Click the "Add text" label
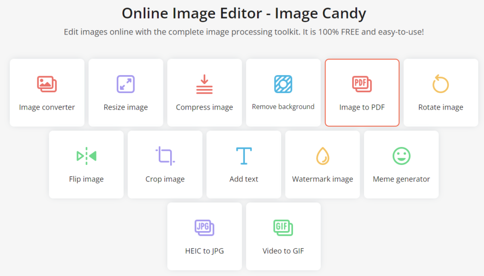 pos(244,179)
